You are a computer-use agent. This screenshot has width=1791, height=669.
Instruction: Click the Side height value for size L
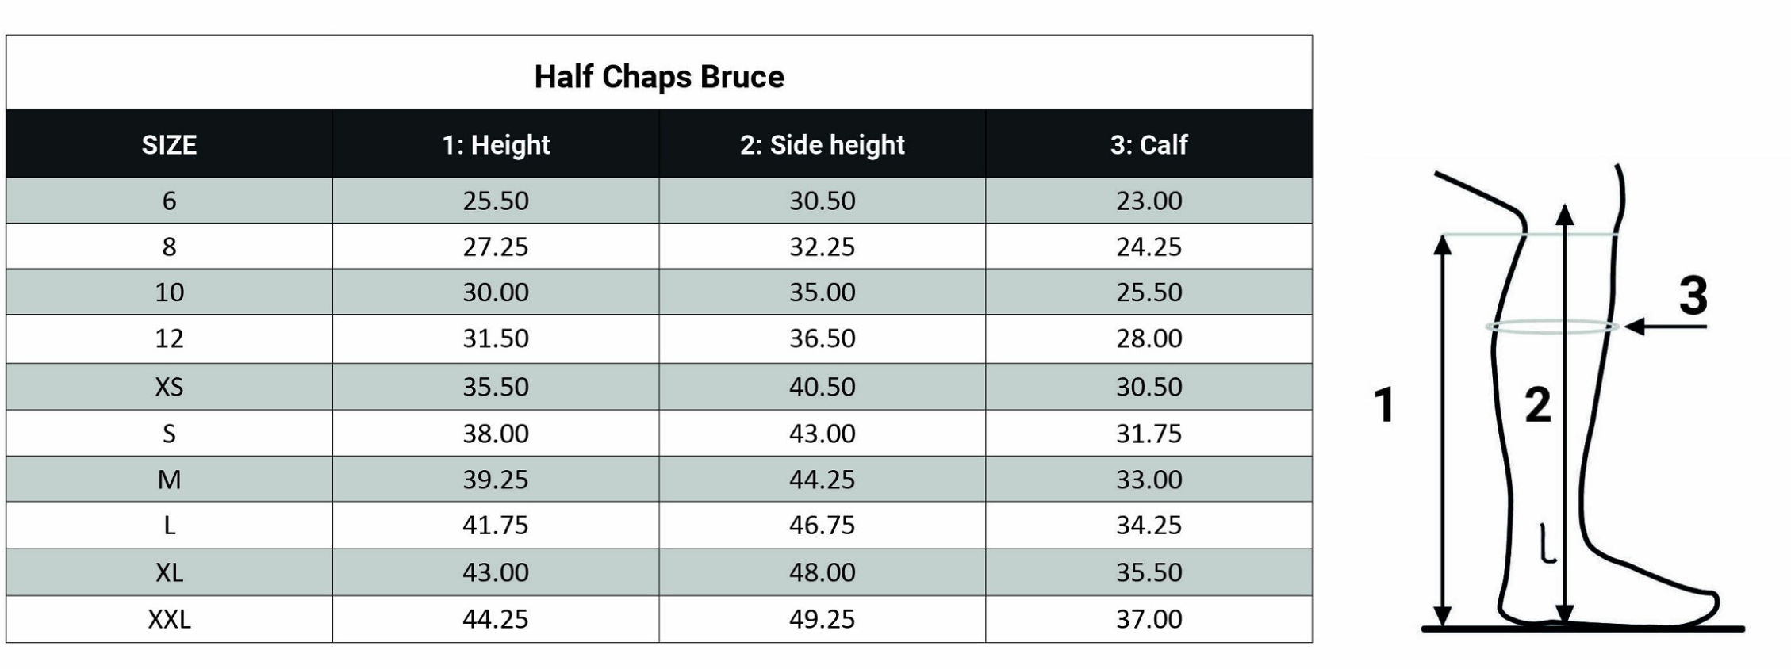pyautogui.click(x=822, y=526)
